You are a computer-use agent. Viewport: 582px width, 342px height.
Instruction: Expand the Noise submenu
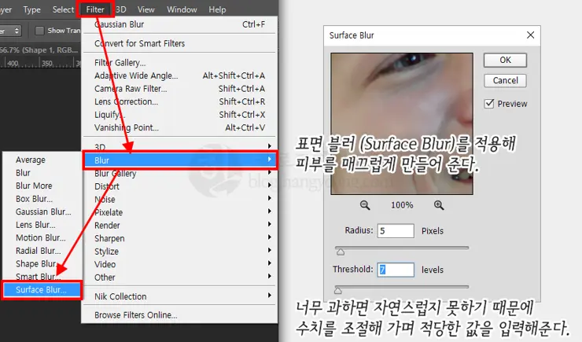pyautogui.click(x=179, y=199)
